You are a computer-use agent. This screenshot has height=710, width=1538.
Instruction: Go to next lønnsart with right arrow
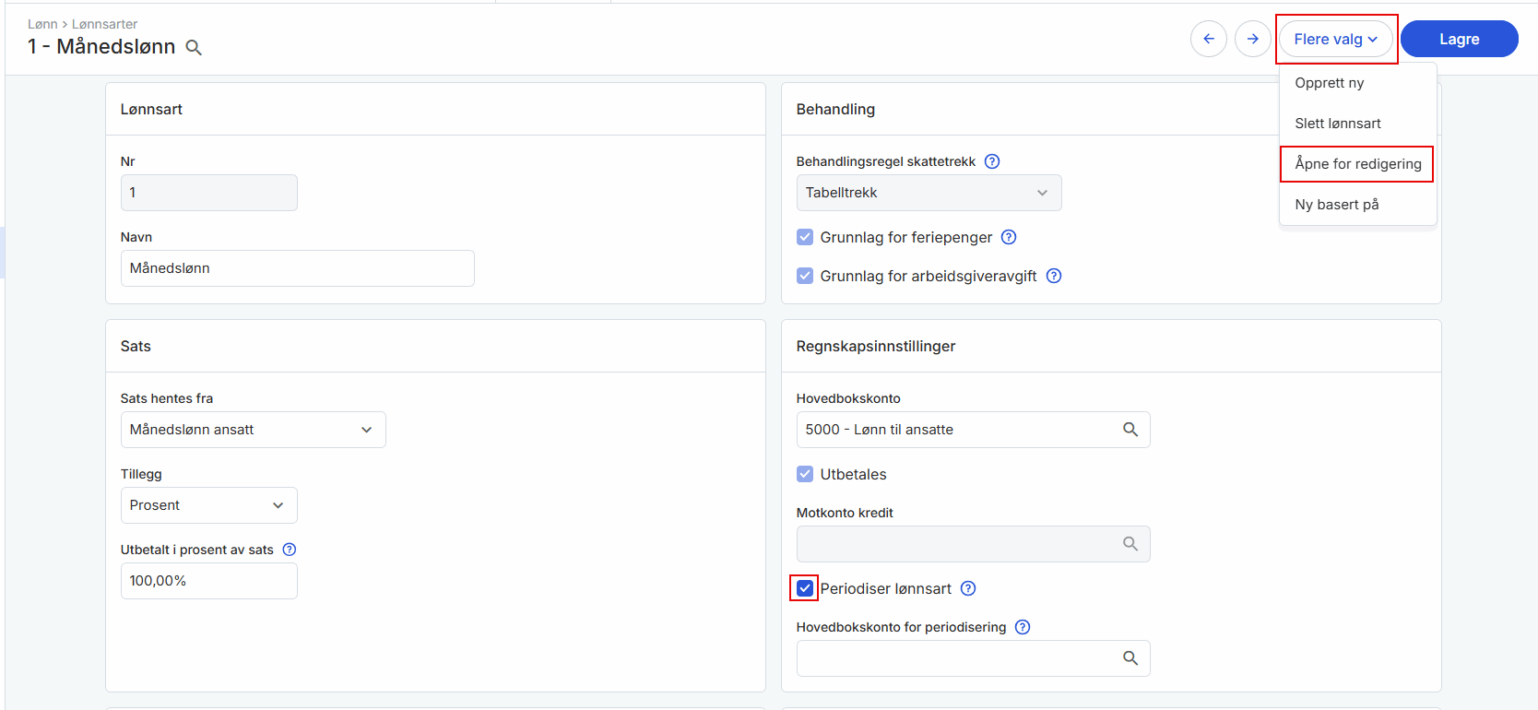tap(1252, 39)
